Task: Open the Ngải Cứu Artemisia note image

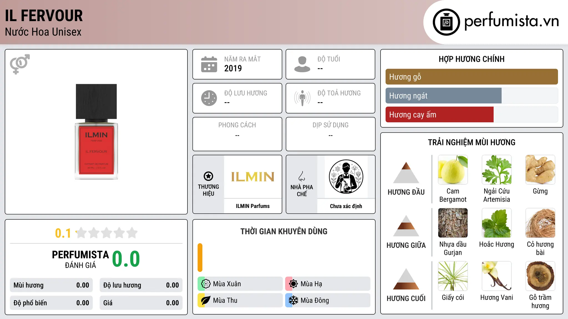Action: coord(497,170)
